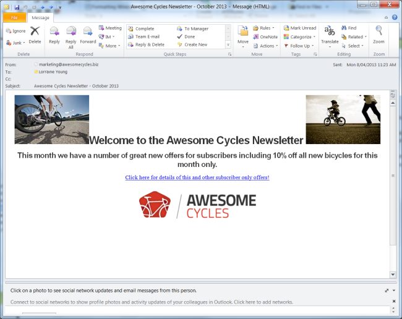The image size is (402, 319).
Task: Open the File tab
Action: pyautogui.click(x=14, y=18)
